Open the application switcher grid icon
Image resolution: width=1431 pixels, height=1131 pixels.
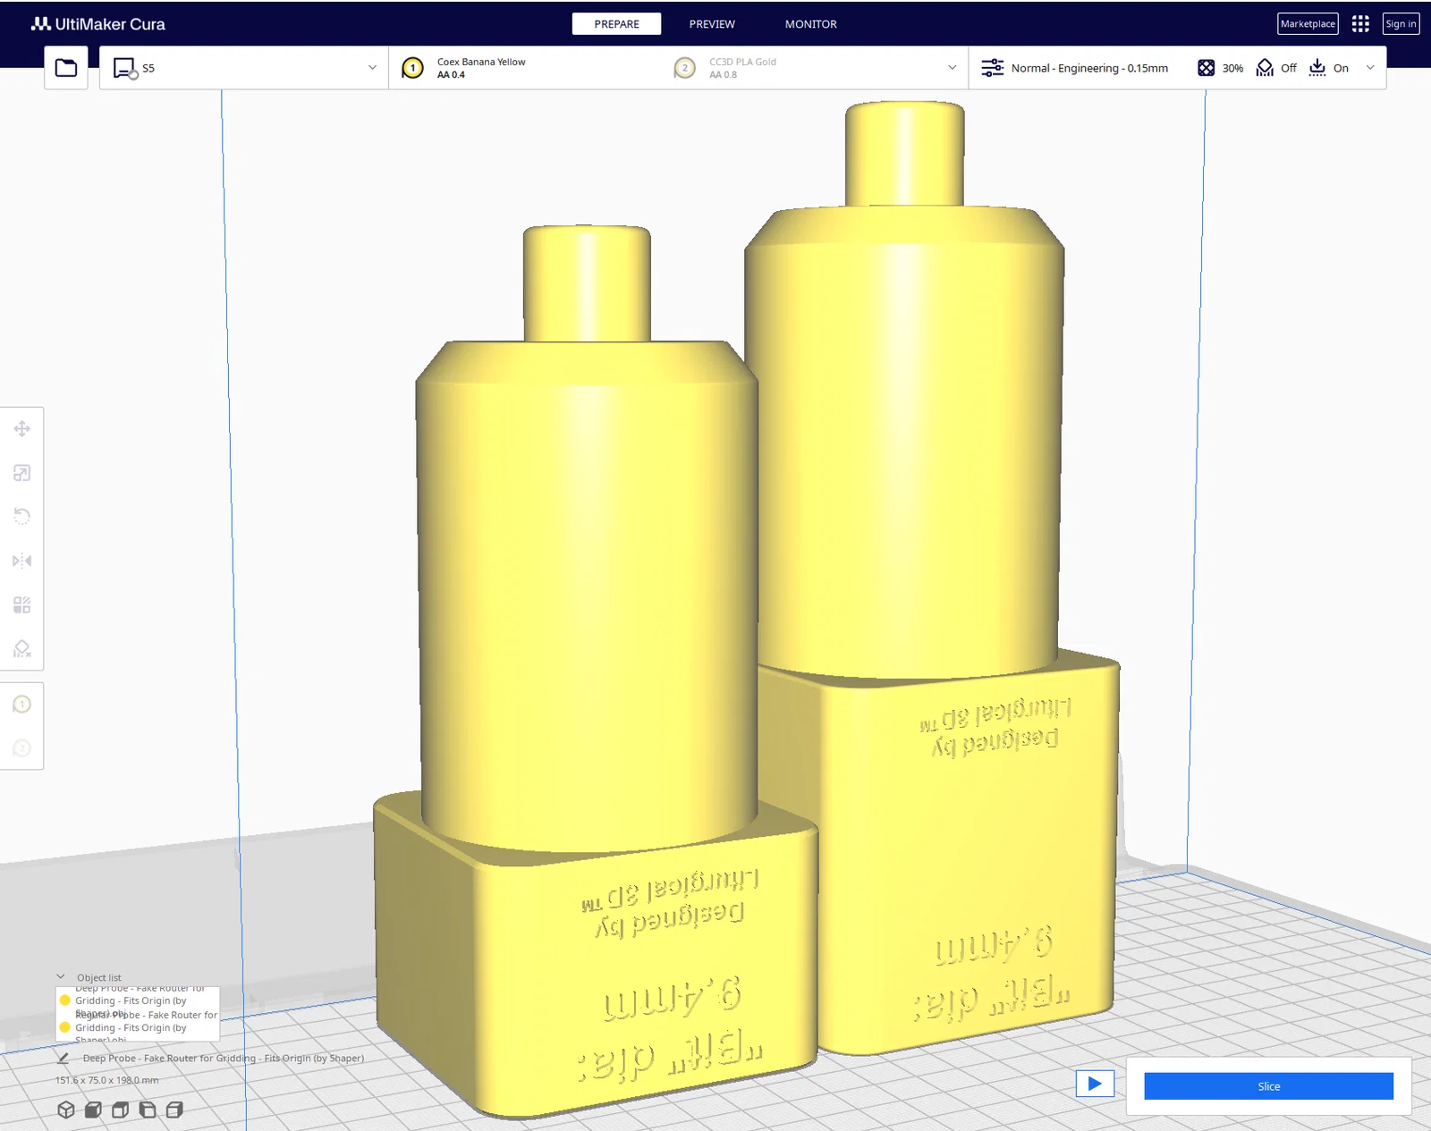1360,24
